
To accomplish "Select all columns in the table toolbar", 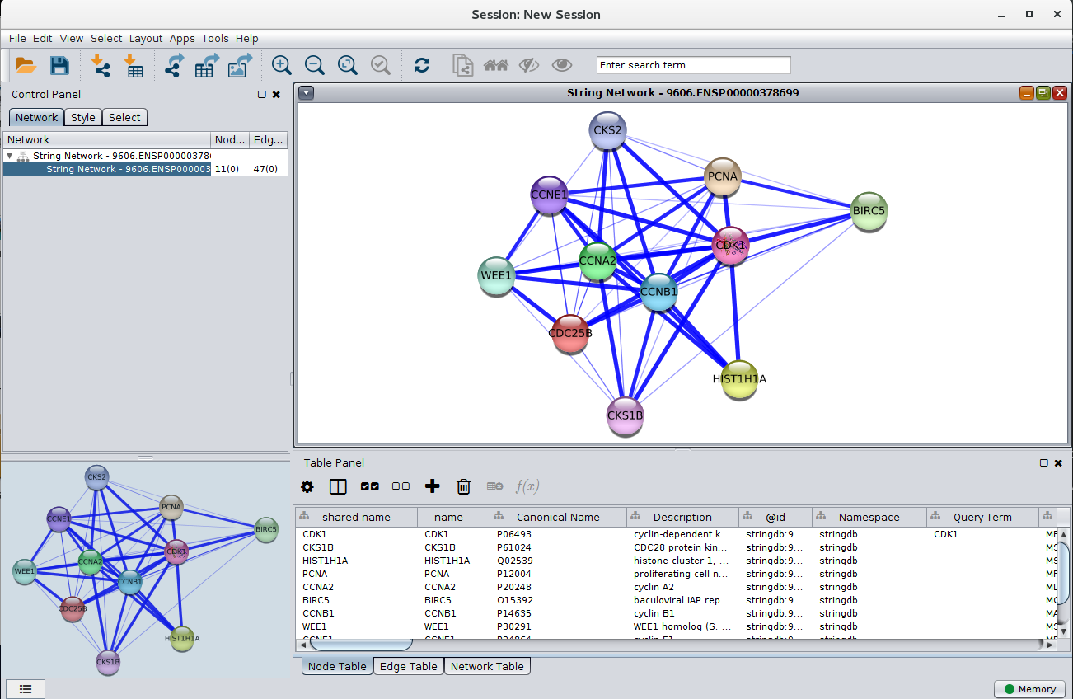I will 370,486.
